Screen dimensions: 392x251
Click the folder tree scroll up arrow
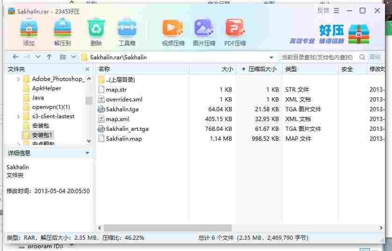(x=89, y=79)
